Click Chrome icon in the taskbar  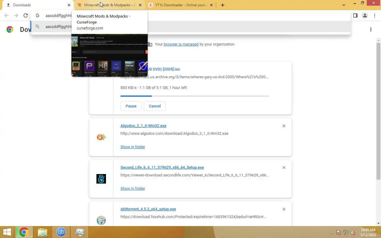click(x=24, y=232)
